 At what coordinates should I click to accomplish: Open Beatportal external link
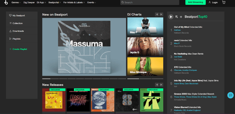click(x=55, y=2)
